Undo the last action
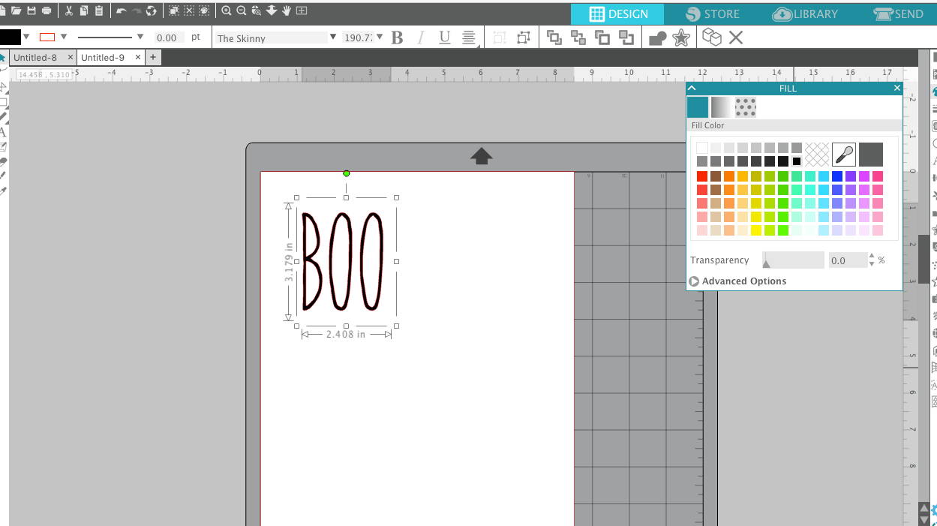This screenshot has height=526, width=937. click(x=121, y=11)
